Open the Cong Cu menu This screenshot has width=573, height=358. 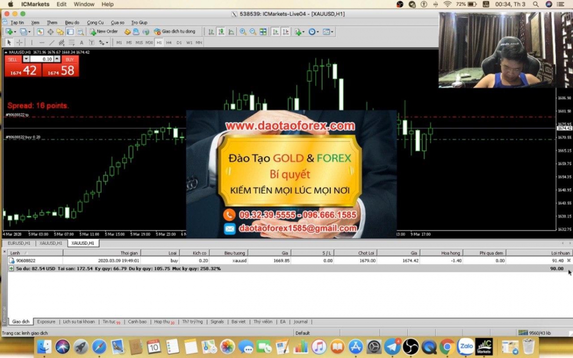(95, 22)
